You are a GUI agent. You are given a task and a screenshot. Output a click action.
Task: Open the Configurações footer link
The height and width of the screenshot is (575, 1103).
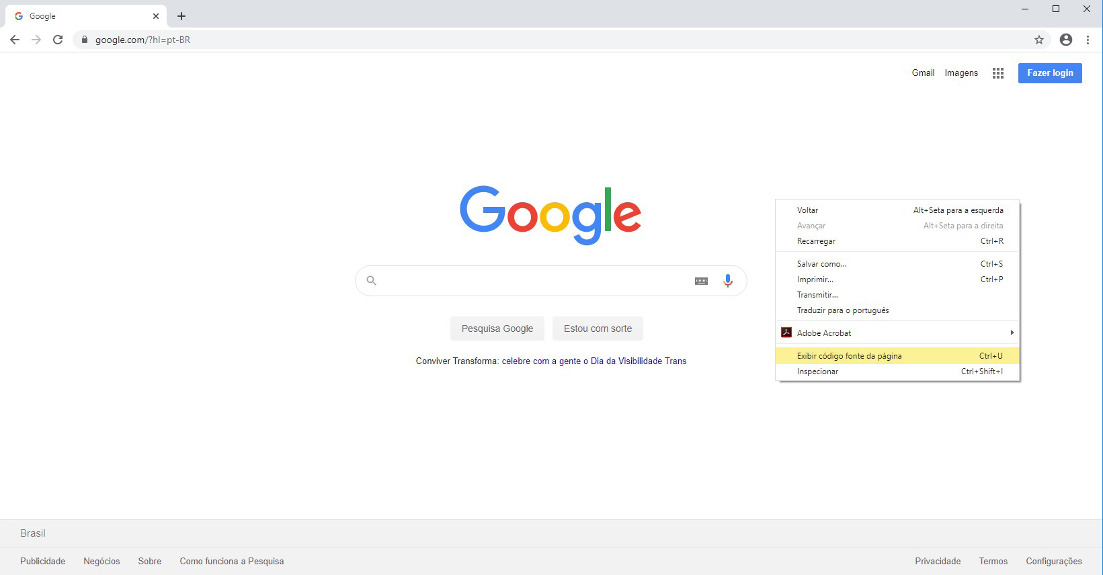point(1054,562)
